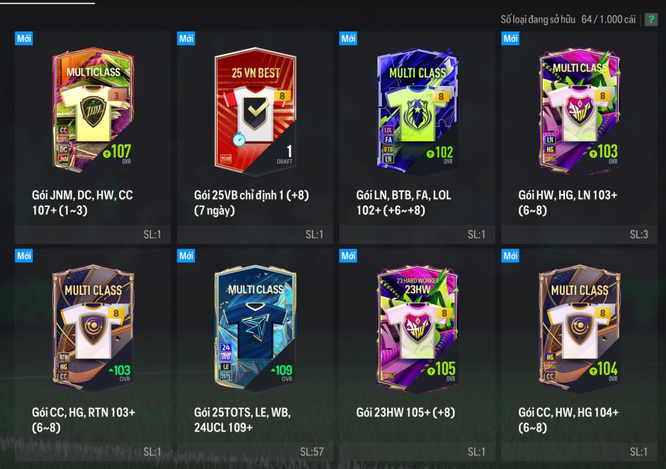This screenshot has height=469, width=666.
Task: Click the Mới badge on 23HW pack
Action: (x=349, y=256)
